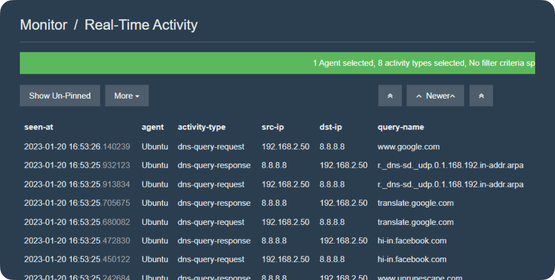Select timestamp 2023-01-20 16:53:25.913834
Screen dimensions: 555x280
pos(77,184)
